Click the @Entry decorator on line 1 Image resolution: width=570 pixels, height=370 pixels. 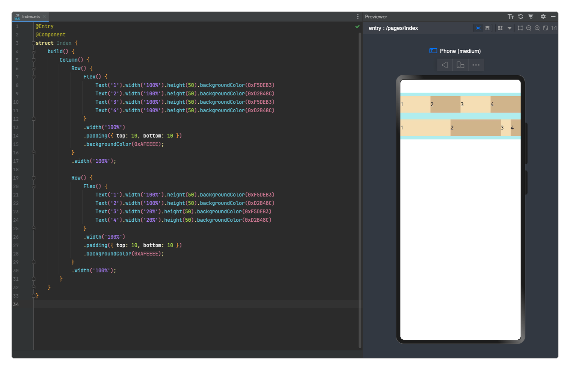tap(44, 26)
